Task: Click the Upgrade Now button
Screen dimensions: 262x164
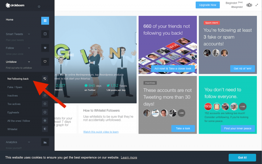Action: [208, 5]
